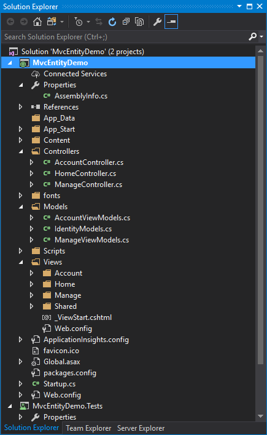Open the search options dropdown arrow

(x=261, y=37)
